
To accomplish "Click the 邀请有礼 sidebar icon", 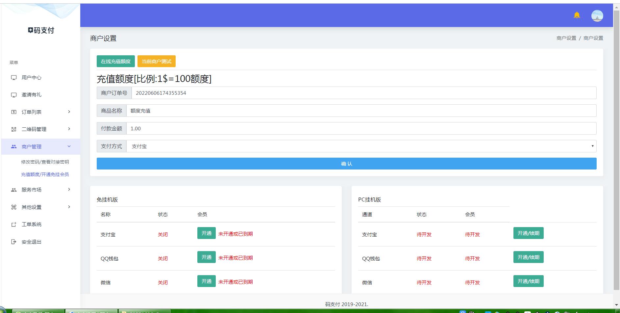I will click(14, 95).
